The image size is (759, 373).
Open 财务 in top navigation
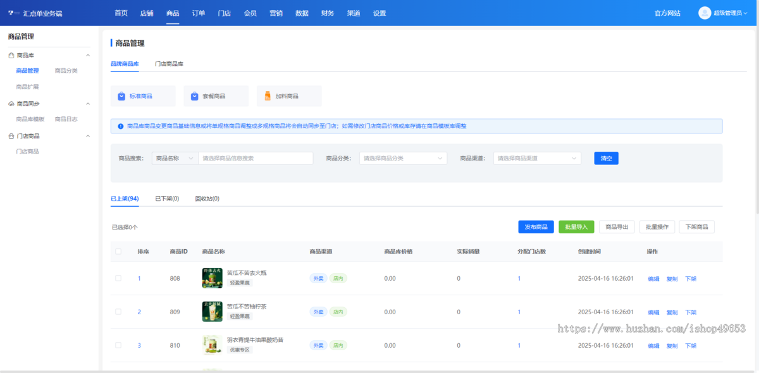pos(328,13)
